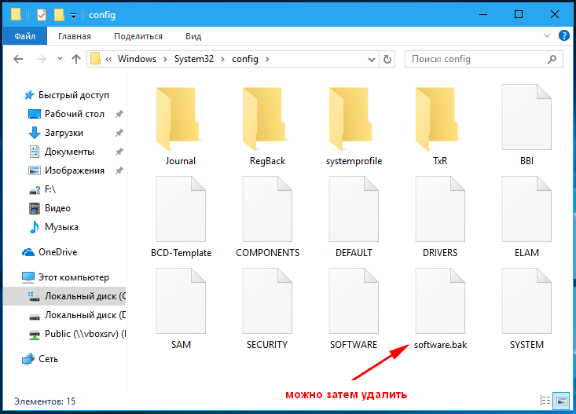Screen dimensions: 576x414
Task: Open Customize Quick Access Toolbar dropdown
Action: click(73, 16)
